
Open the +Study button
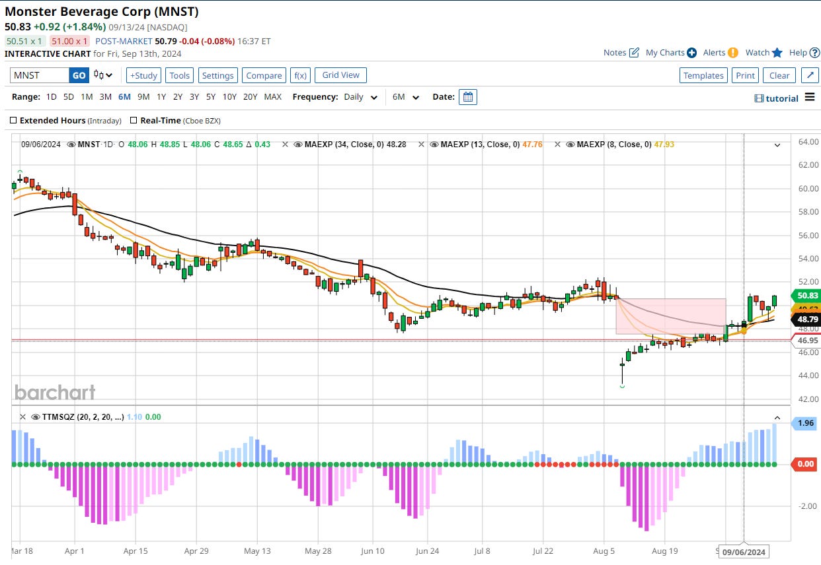coord(143,75)
